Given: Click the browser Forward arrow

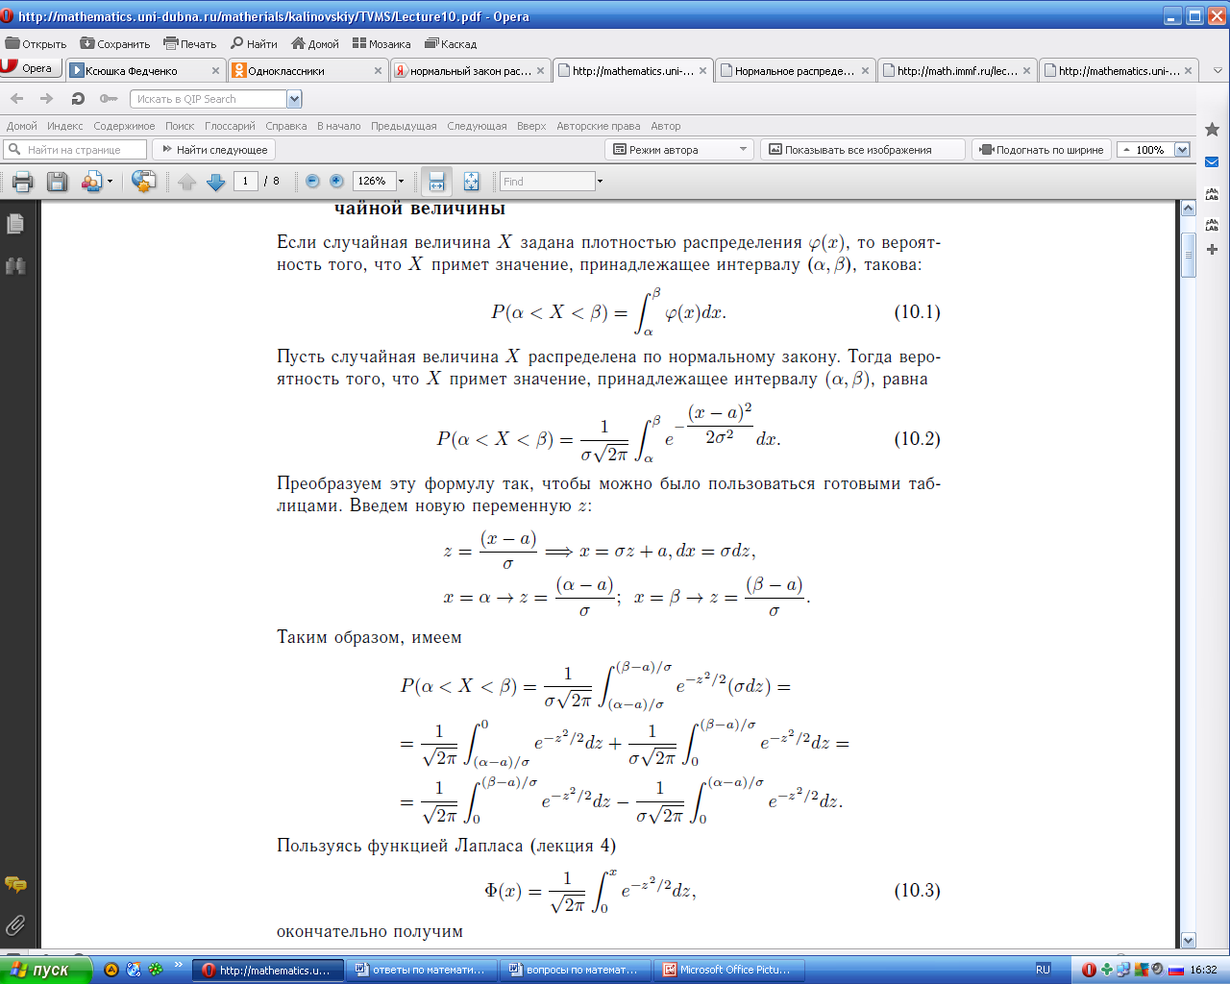Looking at the screenshot, I should point(46,98).
